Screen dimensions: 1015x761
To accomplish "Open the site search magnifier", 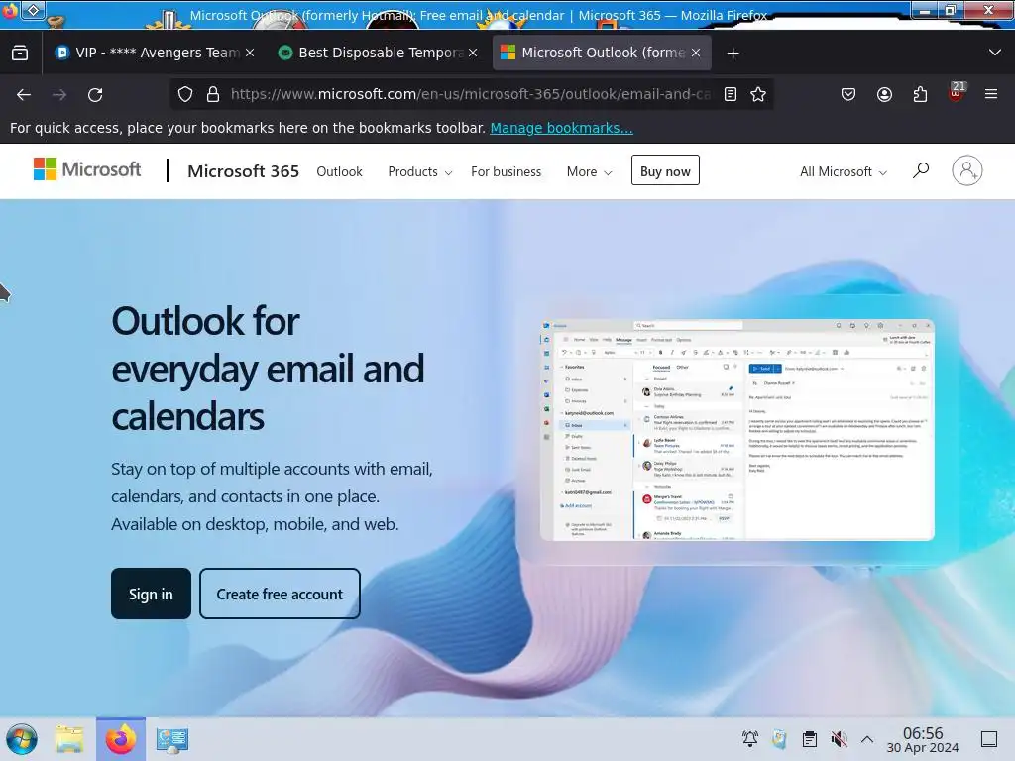I will (x=921, y=170).
